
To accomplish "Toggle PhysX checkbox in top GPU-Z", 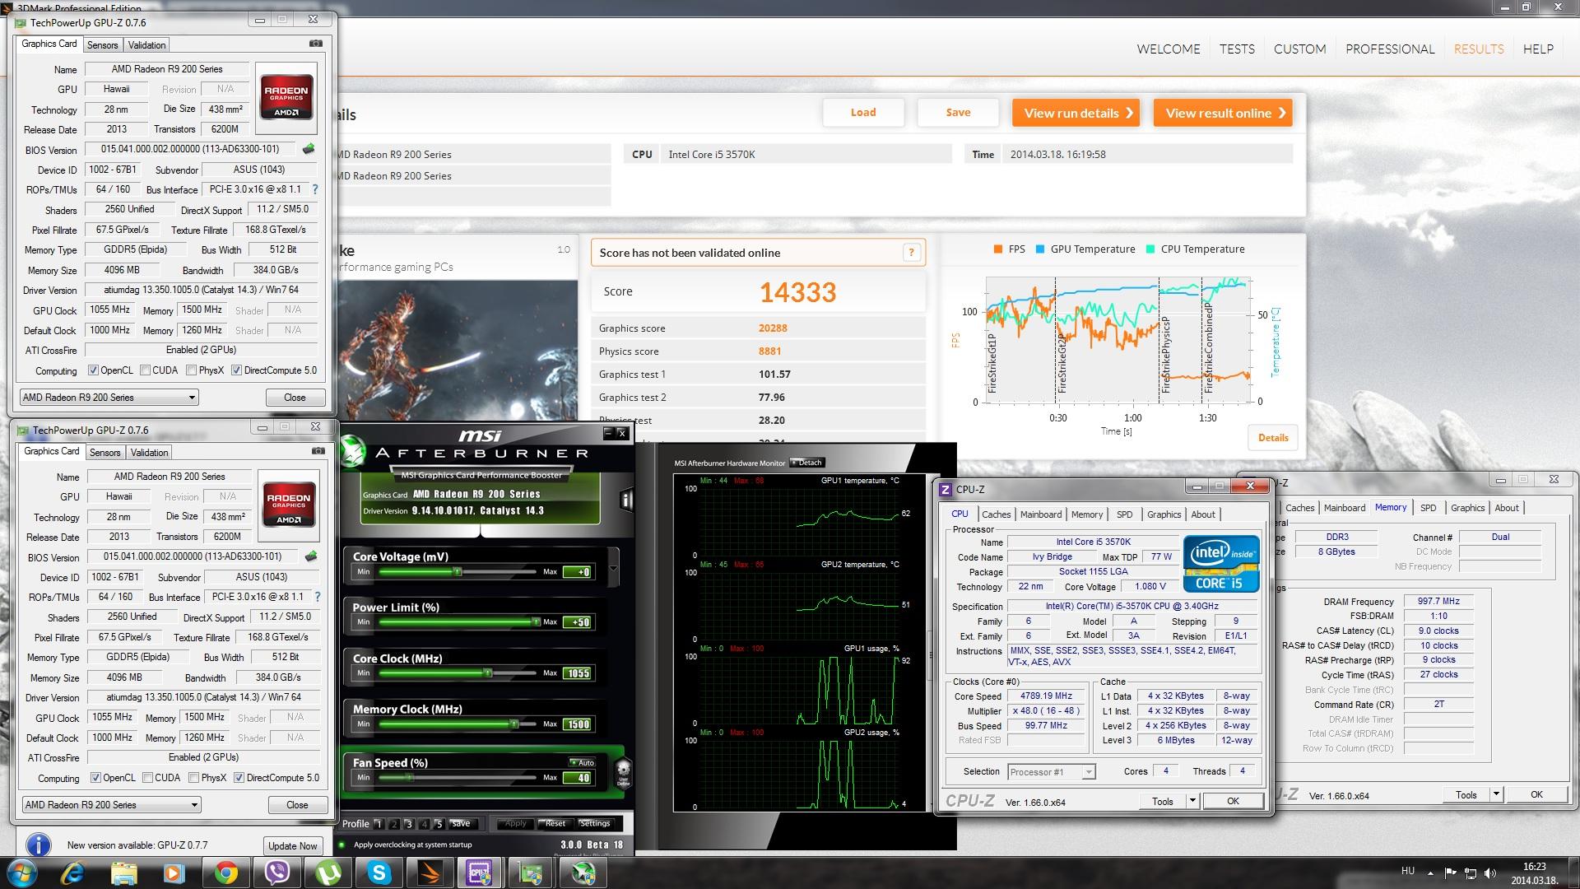I will [191, 370].
